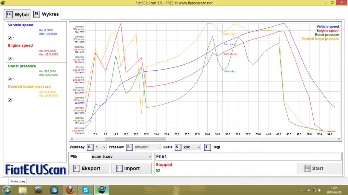Click the G shortcut icon beside Wykresy

(90, 147)
